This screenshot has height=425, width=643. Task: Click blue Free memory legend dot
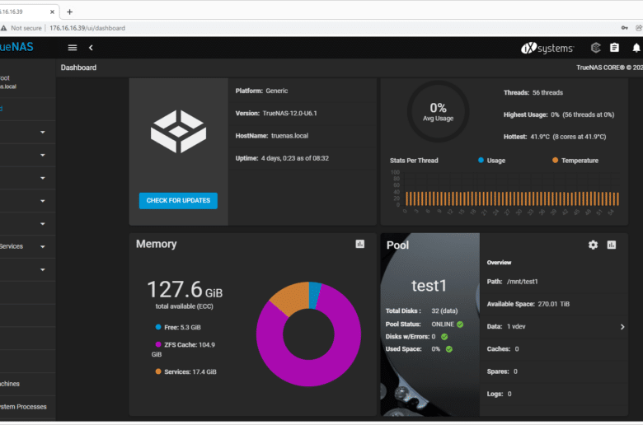[158, 327]
